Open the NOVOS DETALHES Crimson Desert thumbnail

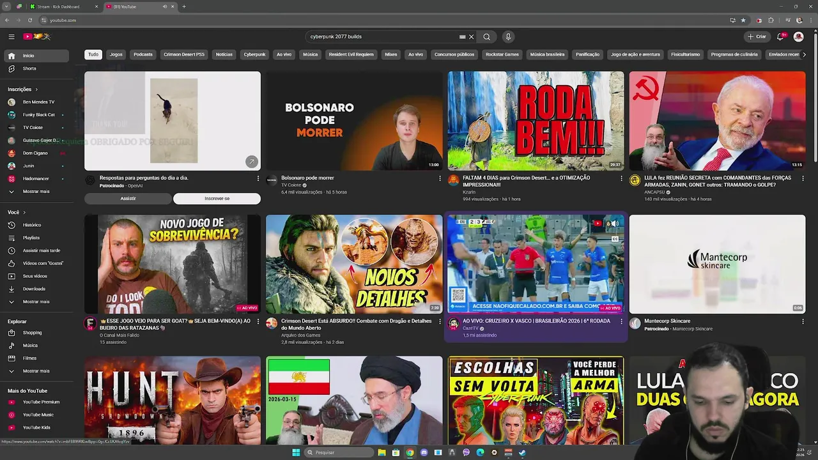click(354, 264)
